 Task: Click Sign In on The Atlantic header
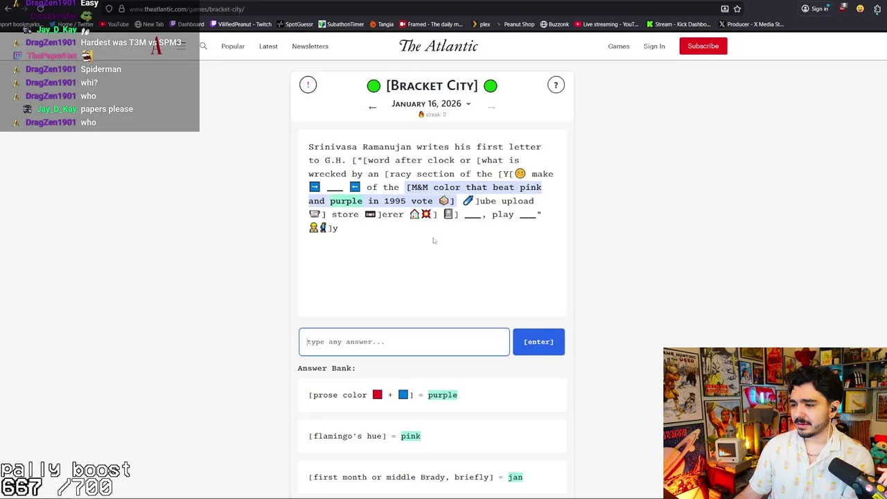(x=654, y=46)
